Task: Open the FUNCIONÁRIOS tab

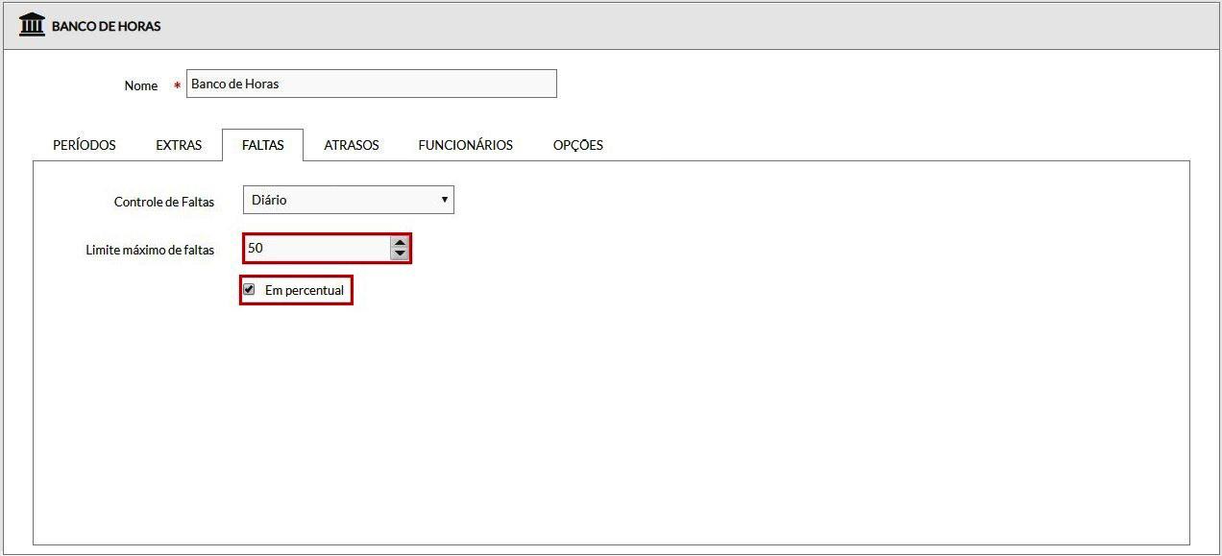Action: click(465, 145)
